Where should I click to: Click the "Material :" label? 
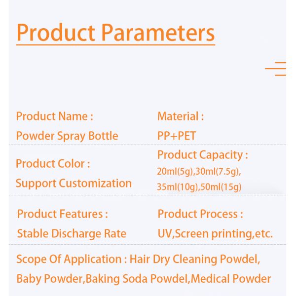[180, 116]
